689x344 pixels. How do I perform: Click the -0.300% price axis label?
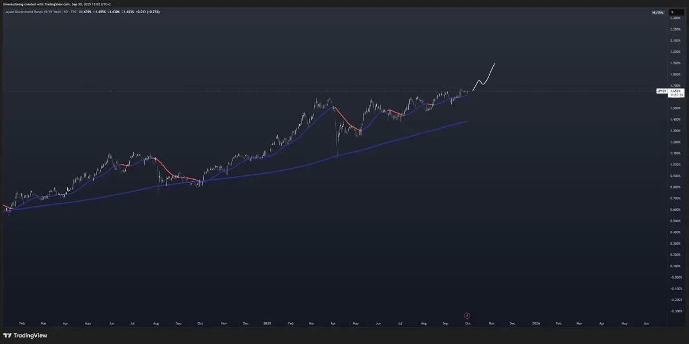click(675, 311)
